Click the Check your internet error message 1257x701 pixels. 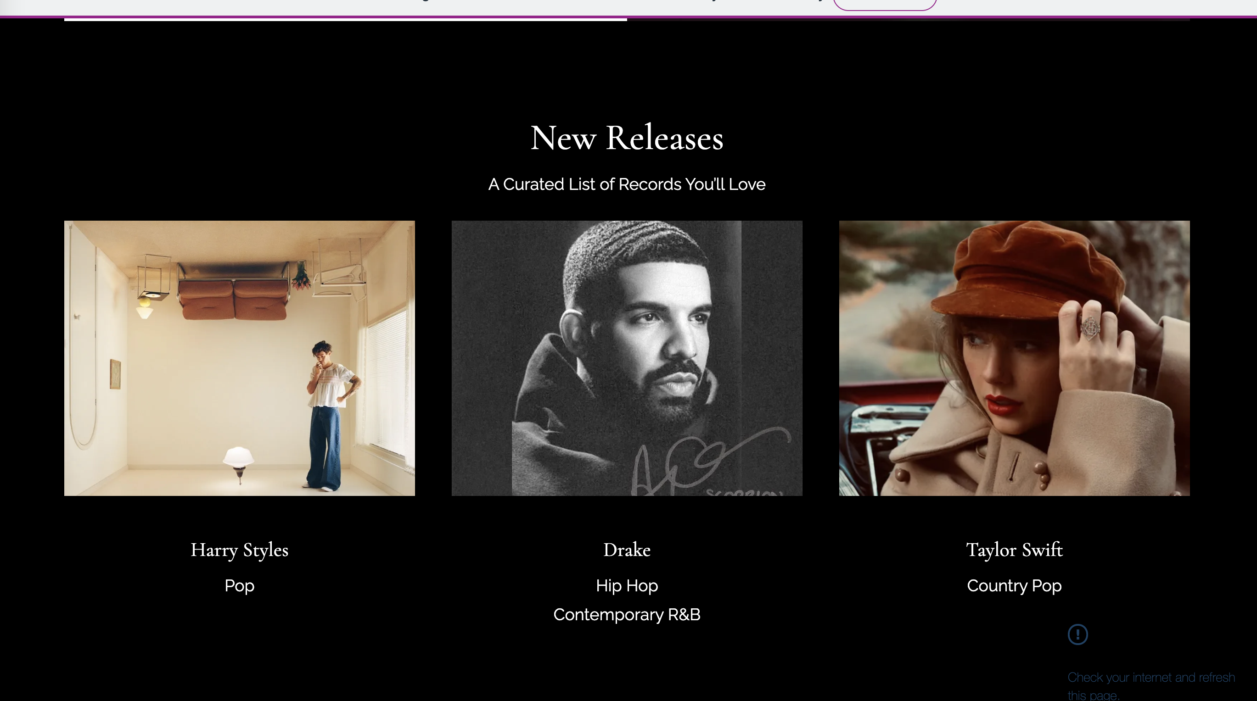1151,686
